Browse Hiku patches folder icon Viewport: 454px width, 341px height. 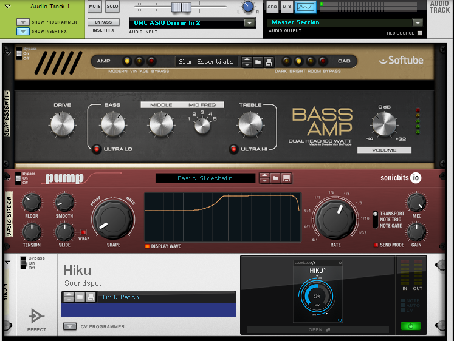click(x=80, y=297)
